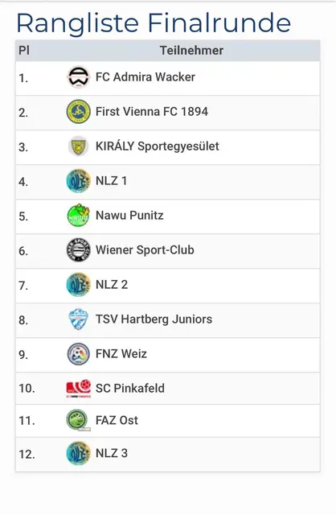Click the SC Pinkafeld red logo

[x=78, y=389]
